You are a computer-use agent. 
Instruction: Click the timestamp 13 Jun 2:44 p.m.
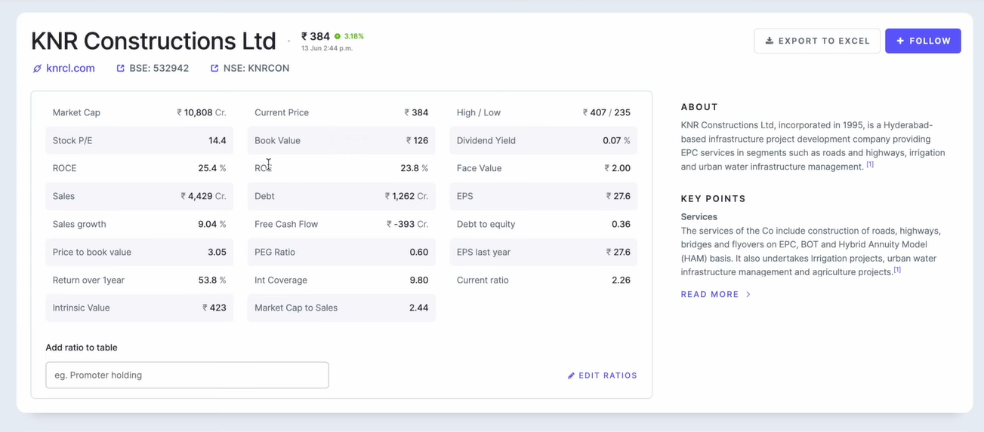(x=327, y=48)
